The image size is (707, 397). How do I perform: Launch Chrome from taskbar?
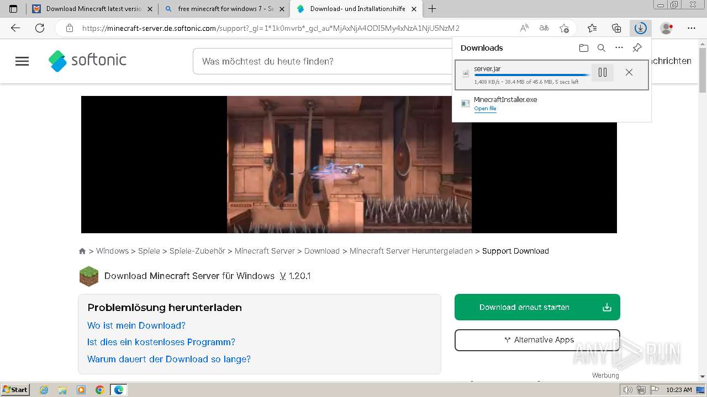point(100,390)
